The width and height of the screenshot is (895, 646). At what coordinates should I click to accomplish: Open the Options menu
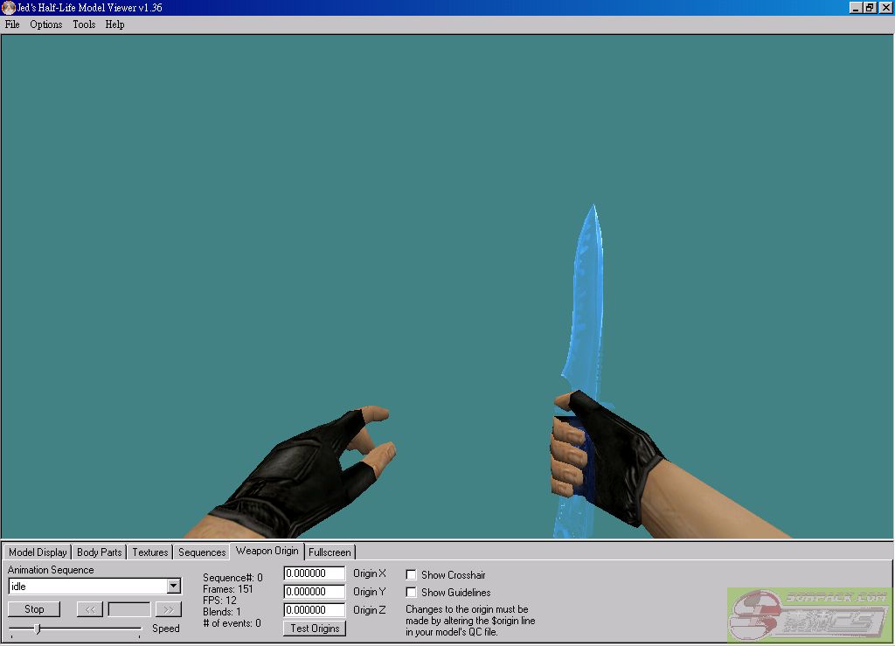(46, 24)
